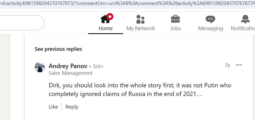The width and height of the screenshot is (255, 120).
Task: Open the My Network people icon
Action: 141,19
